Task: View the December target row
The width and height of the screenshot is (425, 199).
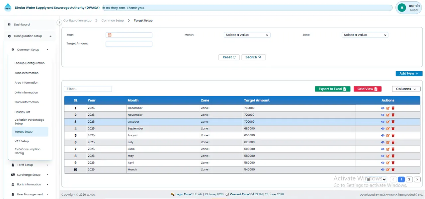Action: (382, 108)
